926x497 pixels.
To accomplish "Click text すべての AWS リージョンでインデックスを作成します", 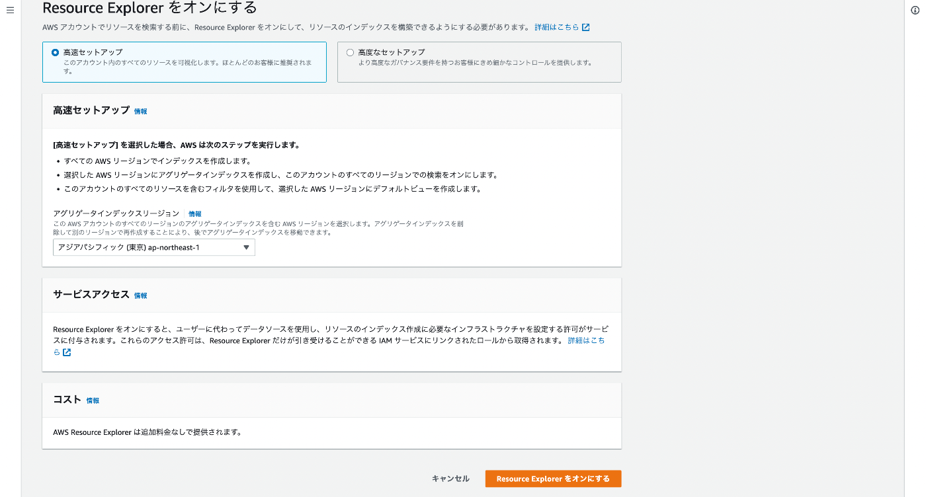I will (157, 161).
